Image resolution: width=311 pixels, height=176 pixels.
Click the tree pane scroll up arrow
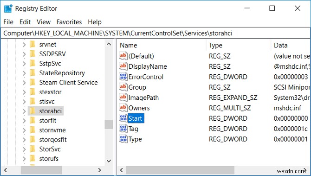coord(109,44)
